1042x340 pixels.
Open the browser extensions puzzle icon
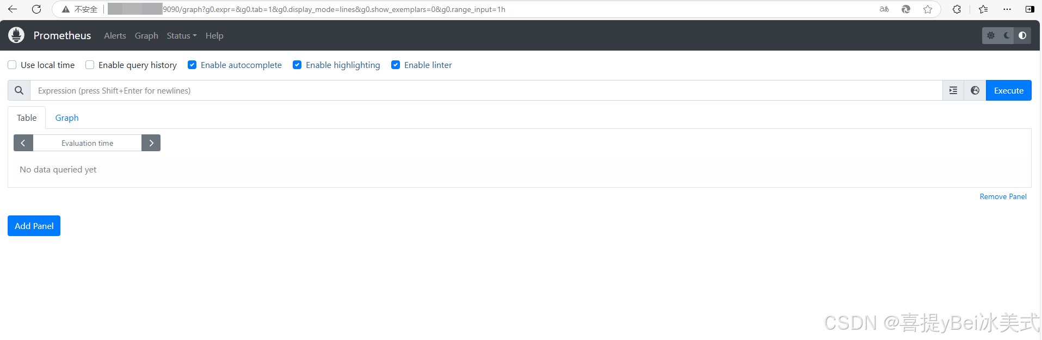point(957,9)
